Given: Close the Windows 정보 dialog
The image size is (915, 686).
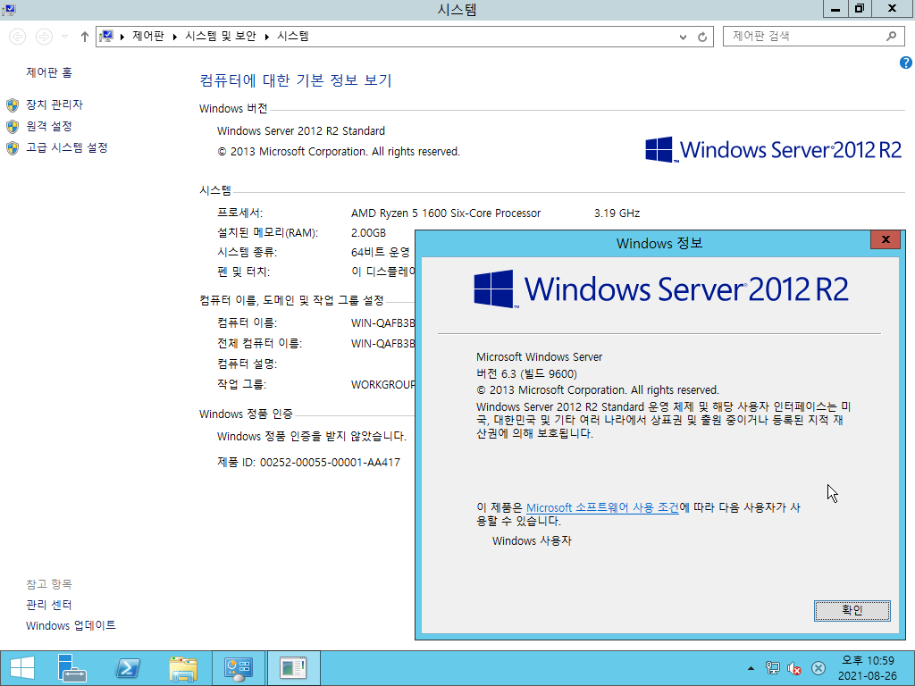Looking at the screenshot, I should 886,239.
